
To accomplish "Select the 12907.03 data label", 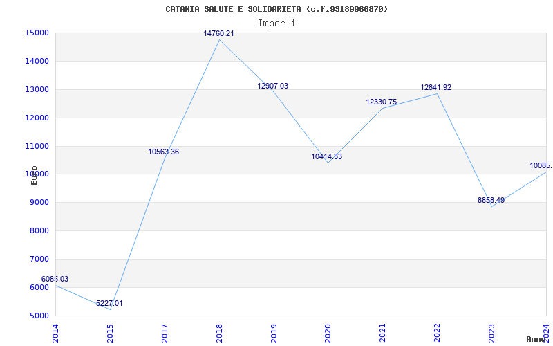I will coord(272,86).
